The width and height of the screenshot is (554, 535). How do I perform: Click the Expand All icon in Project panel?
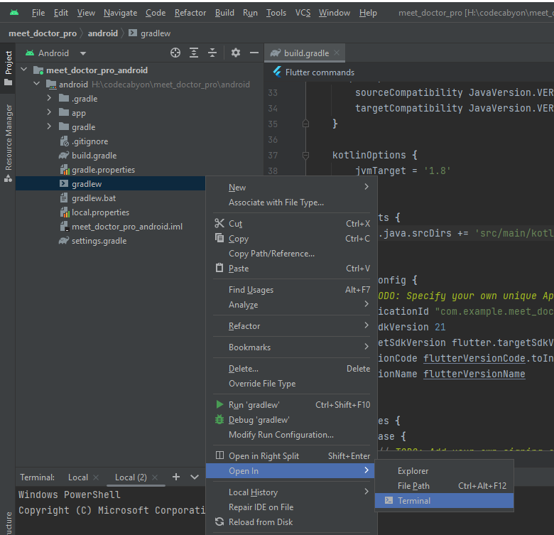(x=194, y=53)
